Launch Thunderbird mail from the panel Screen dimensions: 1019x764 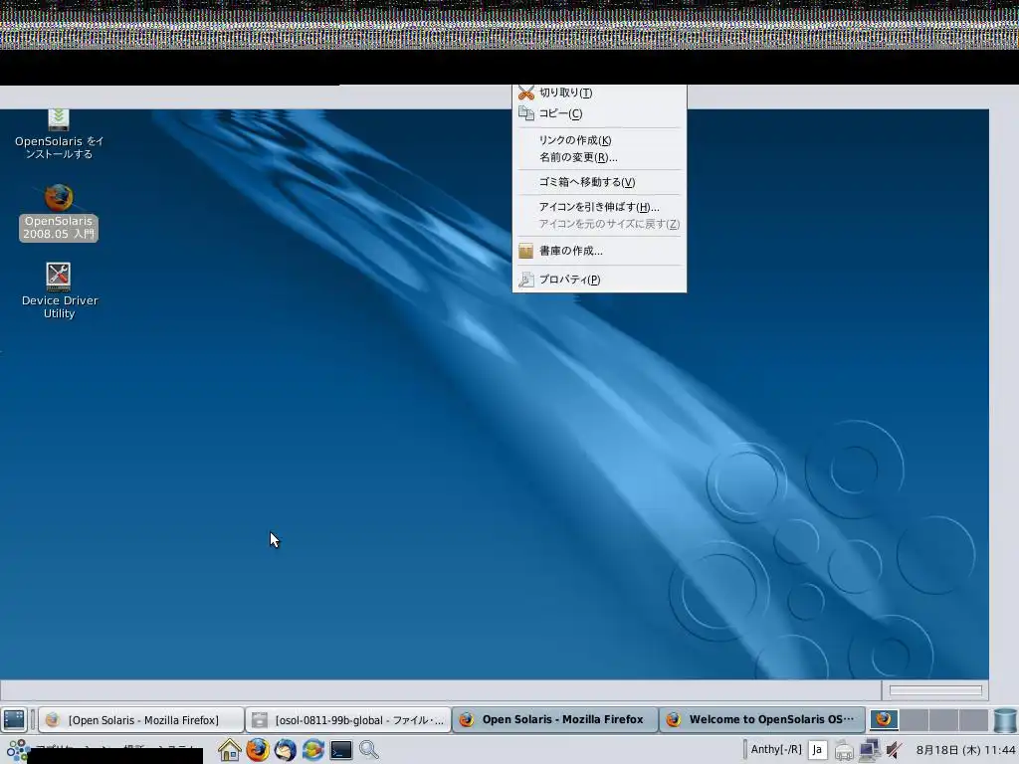click(x=285, y=750)
